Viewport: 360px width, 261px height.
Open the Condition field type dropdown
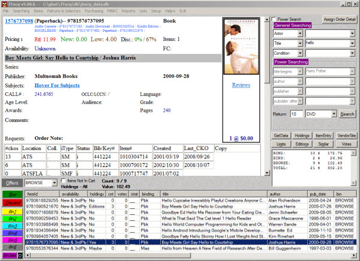[300, 53]
